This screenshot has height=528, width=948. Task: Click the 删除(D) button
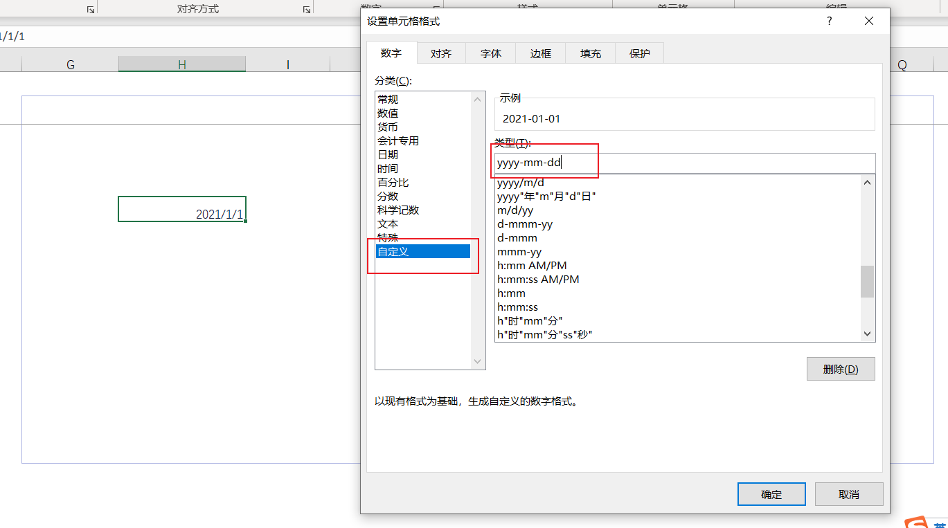(841, 369)
